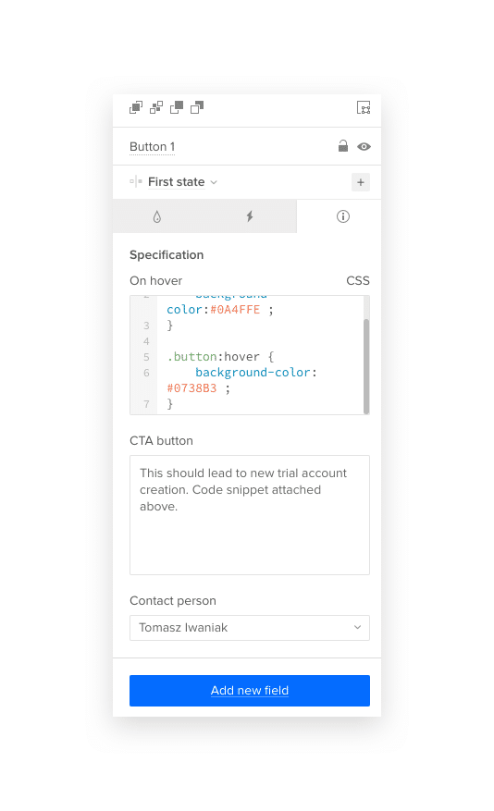Screen dimensions: 494x811
Task: Select the info specification tab
Action: tap(343, 216)
